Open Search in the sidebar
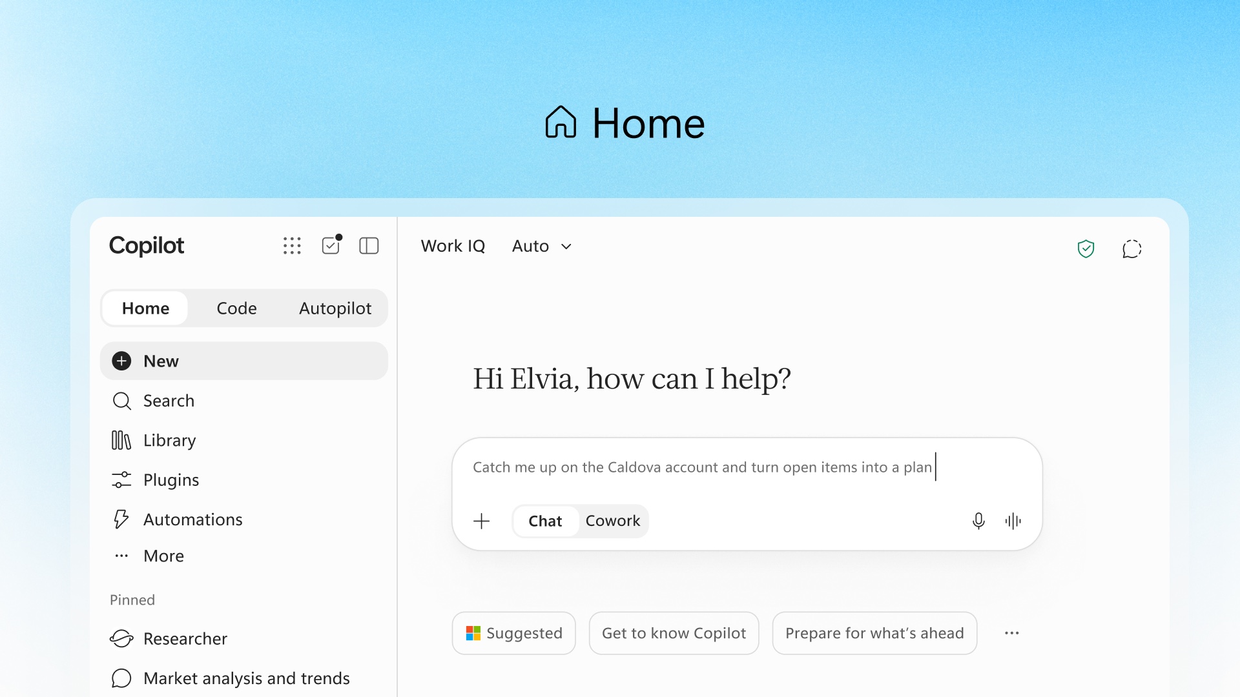Image resolution: width=1240 pixels, height=697 pixels. [x=244, y=401]
